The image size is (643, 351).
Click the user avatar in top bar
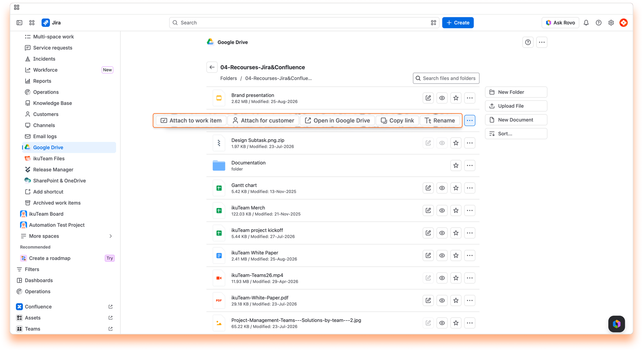click(624, 22)
